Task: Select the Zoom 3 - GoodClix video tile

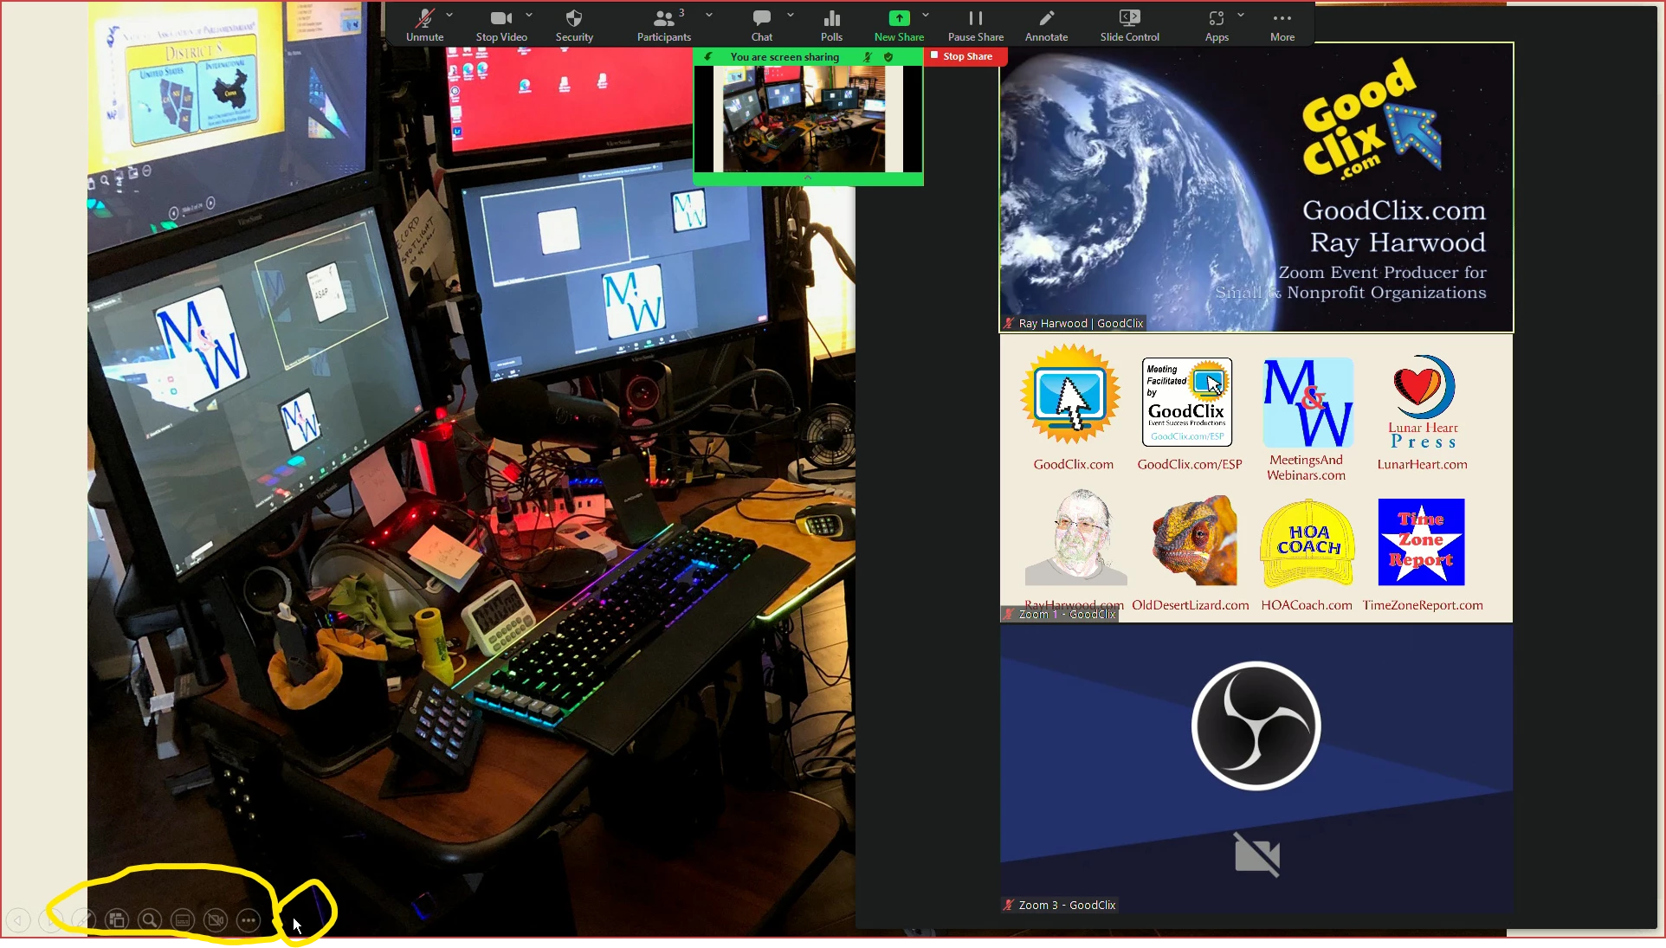Action: (x=1256, y=769)
